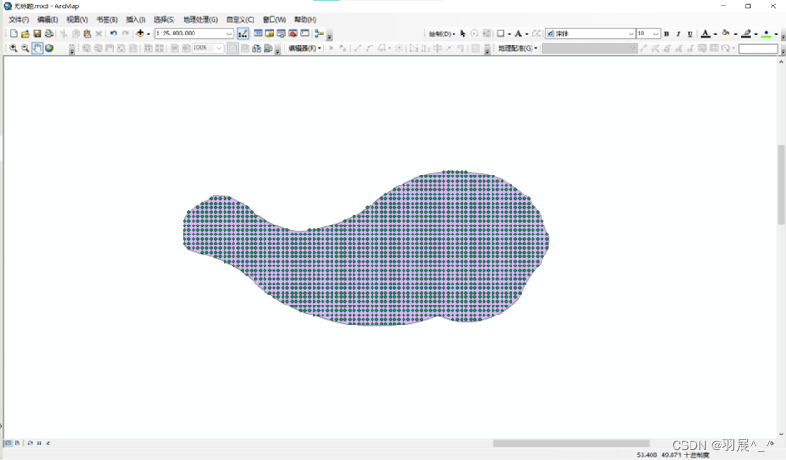Open the font name dropdown
The image size is (786, 460).
coord(632,34)
